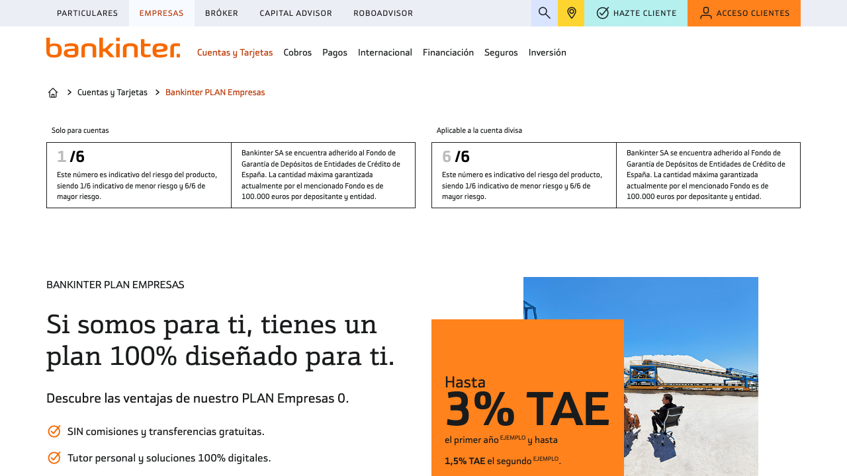
Task: Select the Empresas tab
Action: point(161,13)
